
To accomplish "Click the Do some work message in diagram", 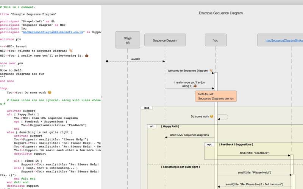I will click(202, 116).
